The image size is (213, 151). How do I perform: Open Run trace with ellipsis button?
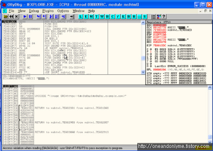coord(139,17)
